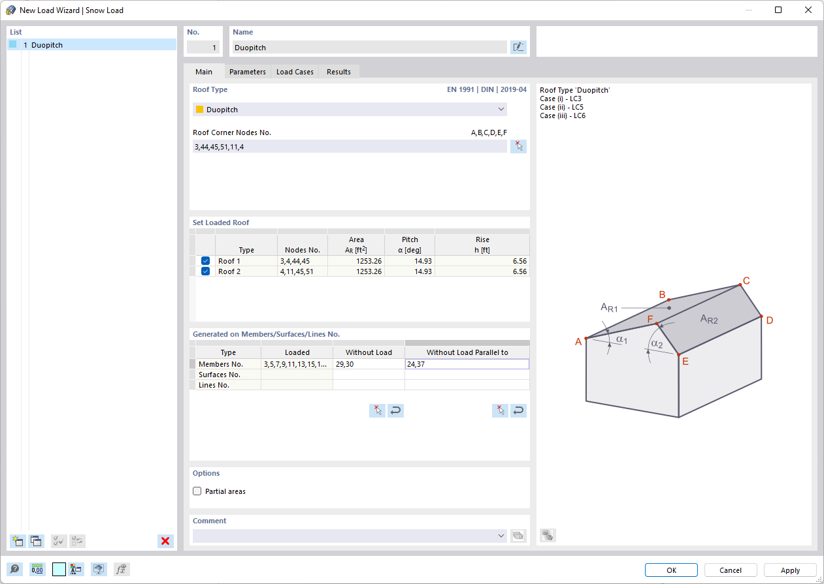Open the Roof Type Duopitch dropdown
Screen dimensions: 824x584
[x=350, y=110]
